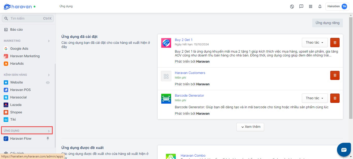Expand Xem thêm to show more apps

tap(250, 127)
